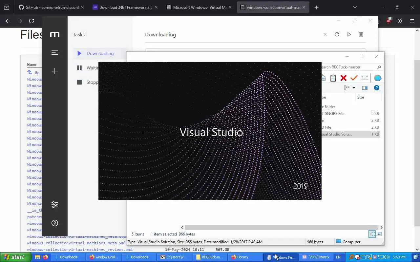Open windows-collectionvirtual-machines_meta.xml link
Image resolution: width=420 pixels, height=262 pixels.
pyautogui.click(x=76, y=243)
